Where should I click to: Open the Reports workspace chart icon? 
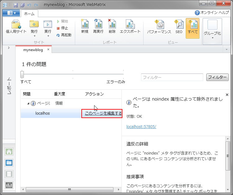9,185
